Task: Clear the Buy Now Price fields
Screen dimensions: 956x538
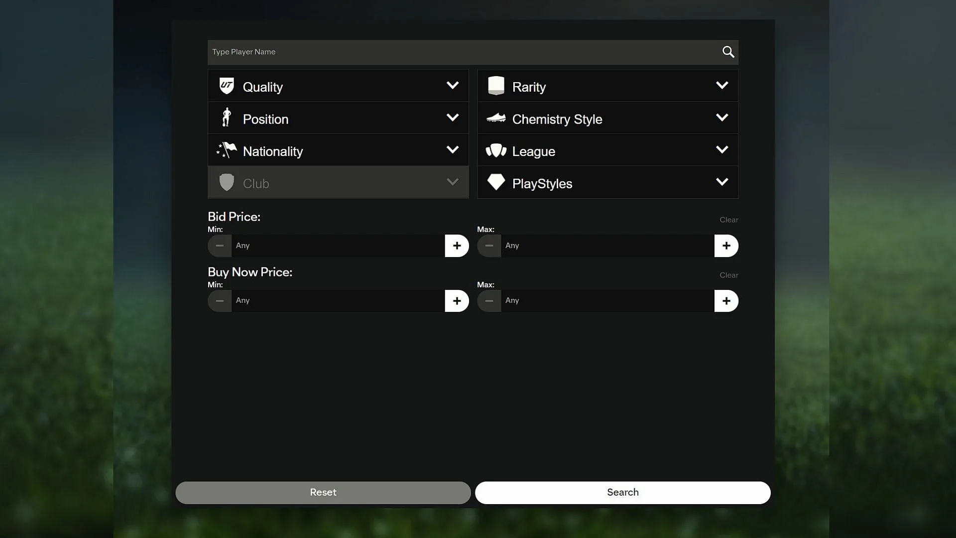Action: coord(729,274)
